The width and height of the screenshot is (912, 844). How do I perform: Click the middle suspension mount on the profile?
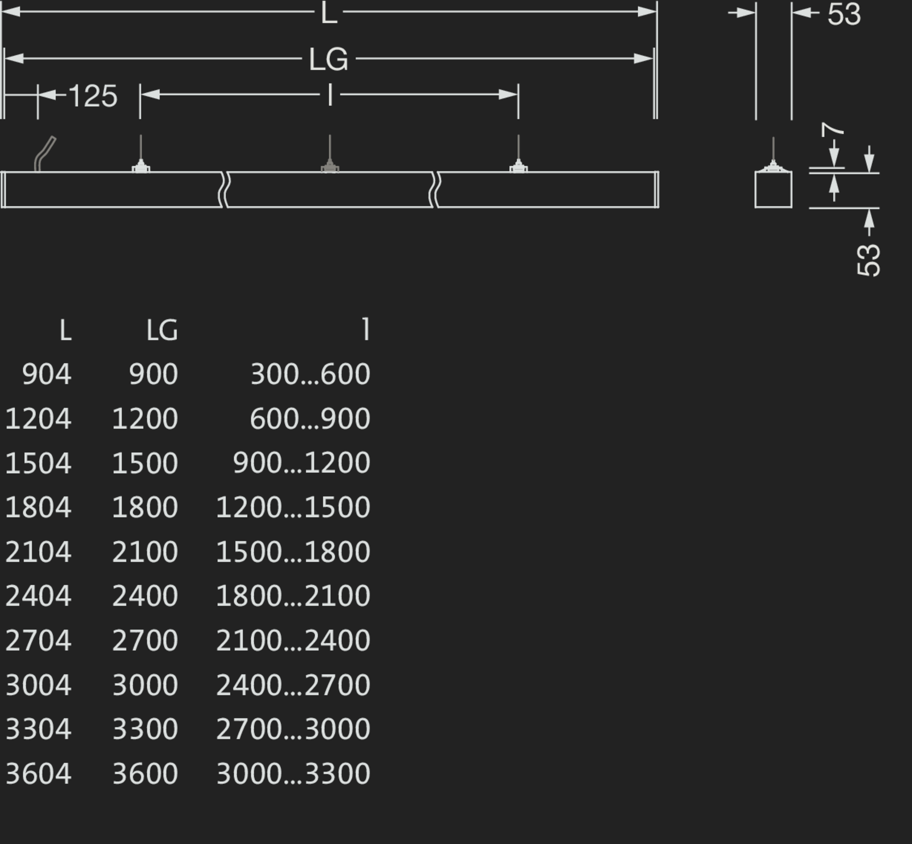[x=330, y=154]
